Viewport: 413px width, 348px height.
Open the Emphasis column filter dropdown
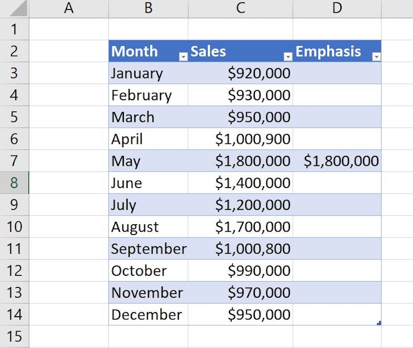[x=377, y=57]
